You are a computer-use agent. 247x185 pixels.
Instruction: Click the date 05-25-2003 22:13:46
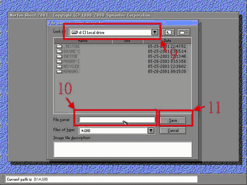pos(167,56)
